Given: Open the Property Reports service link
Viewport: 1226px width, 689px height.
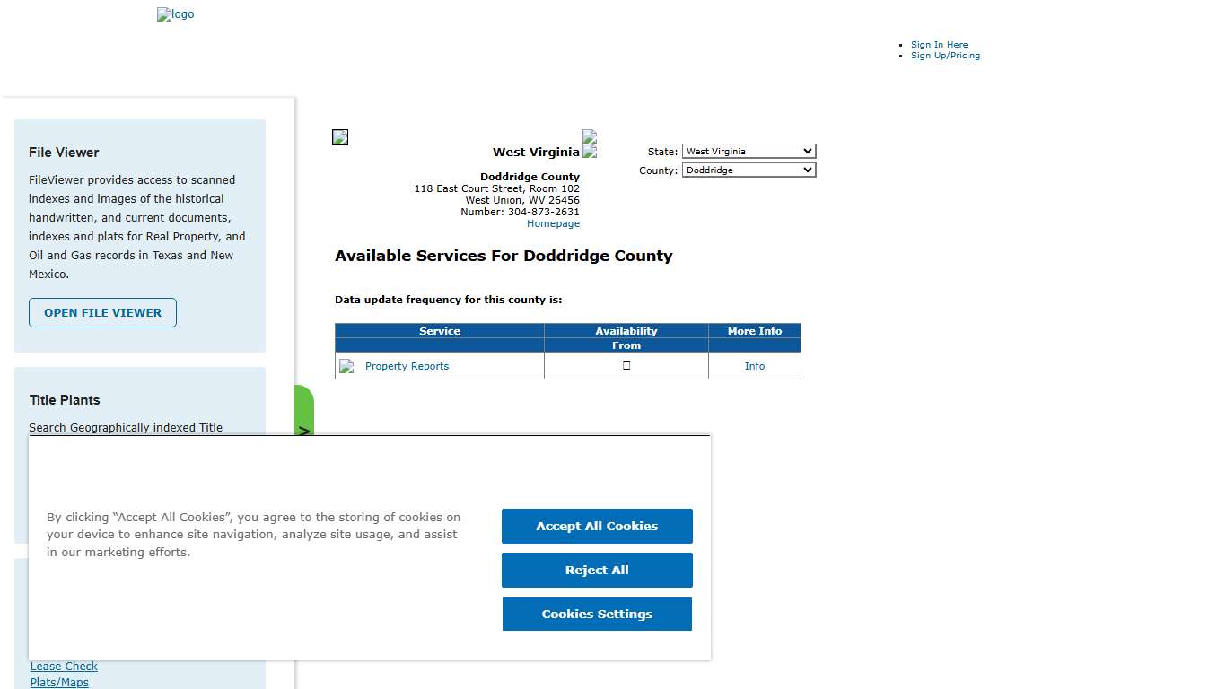Looking at the screenshot, I should pyautogui.click(x=407, y=366).
